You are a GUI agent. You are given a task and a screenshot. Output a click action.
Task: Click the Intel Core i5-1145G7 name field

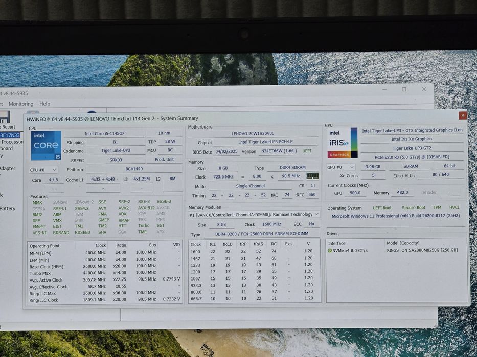click(x=104, y=133)
